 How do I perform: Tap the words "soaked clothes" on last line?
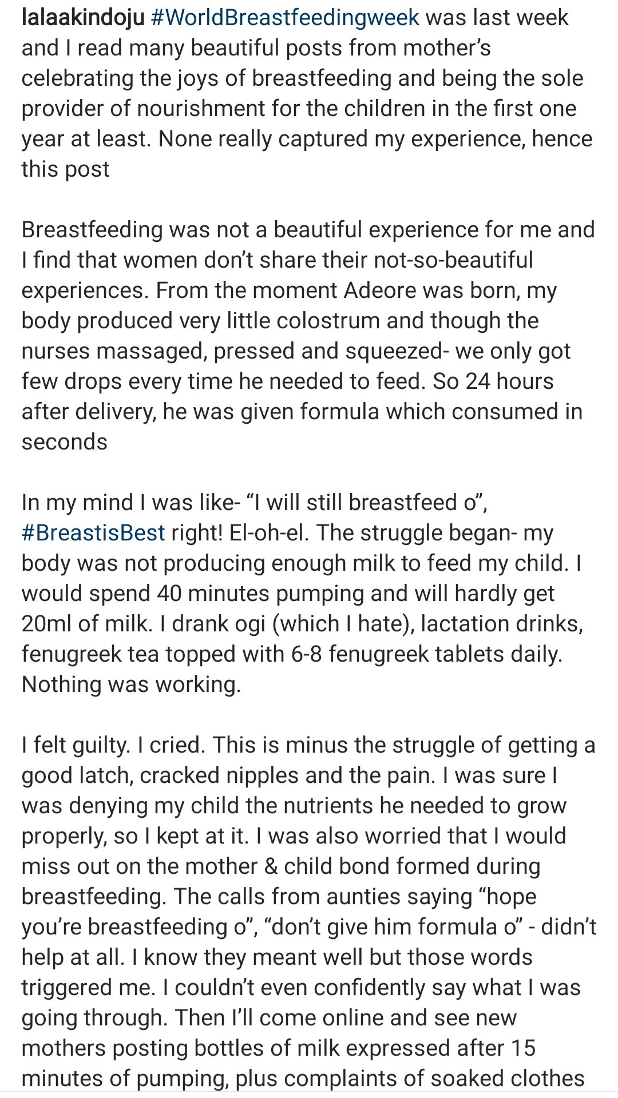tap(507, 1078)
